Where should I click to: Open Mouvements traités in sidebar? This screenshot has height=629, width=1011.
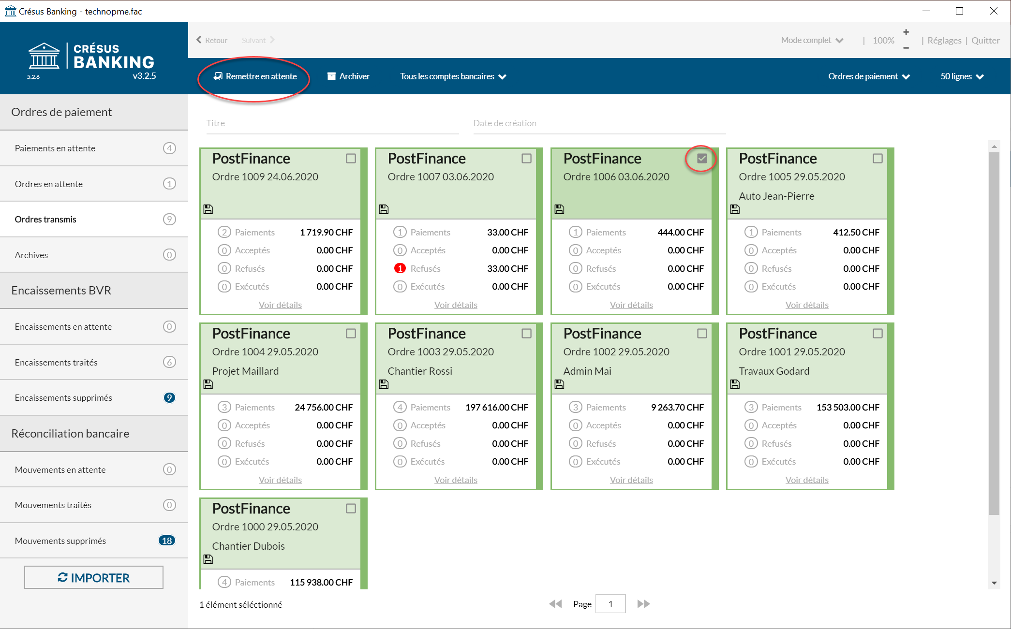tap(94, 505)
